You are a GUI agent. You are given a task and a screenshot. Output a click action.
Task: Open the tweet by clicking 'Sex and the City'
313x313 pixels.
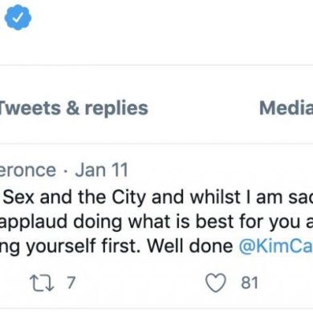pos(75,197)
